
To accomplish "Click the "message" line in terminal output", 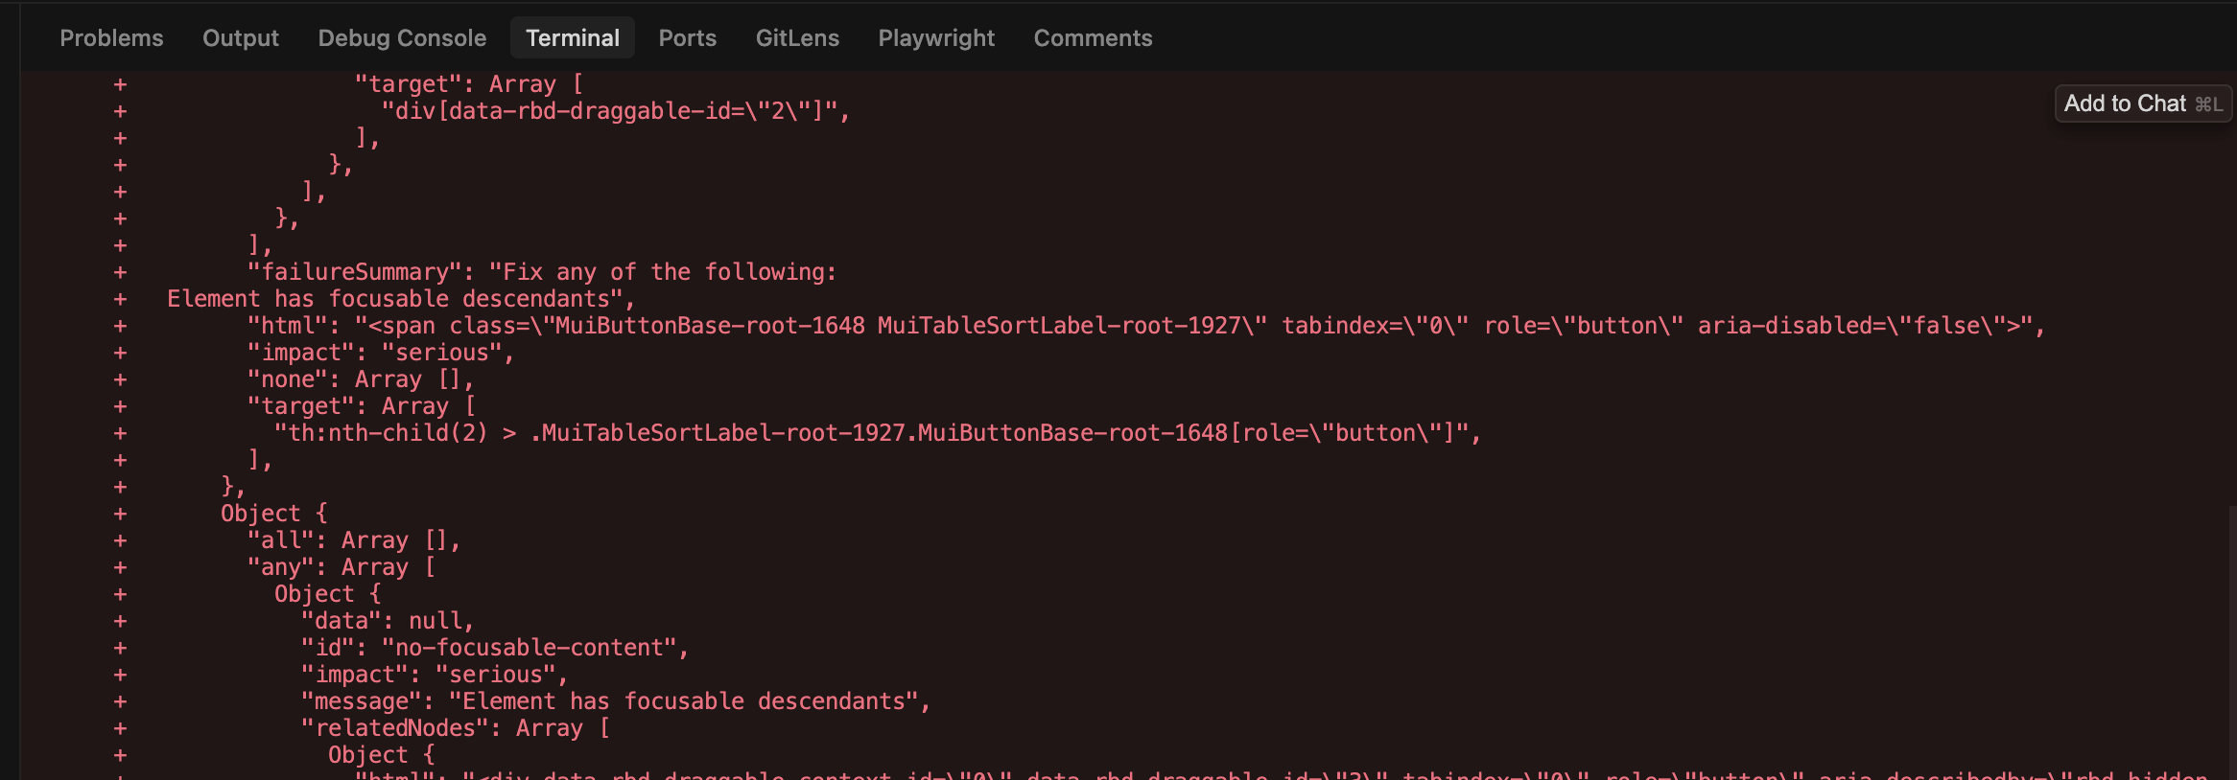I will [615, 701].
